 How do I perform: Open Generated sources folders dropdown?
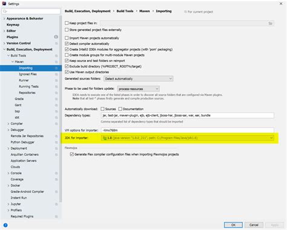pos(138,79)
